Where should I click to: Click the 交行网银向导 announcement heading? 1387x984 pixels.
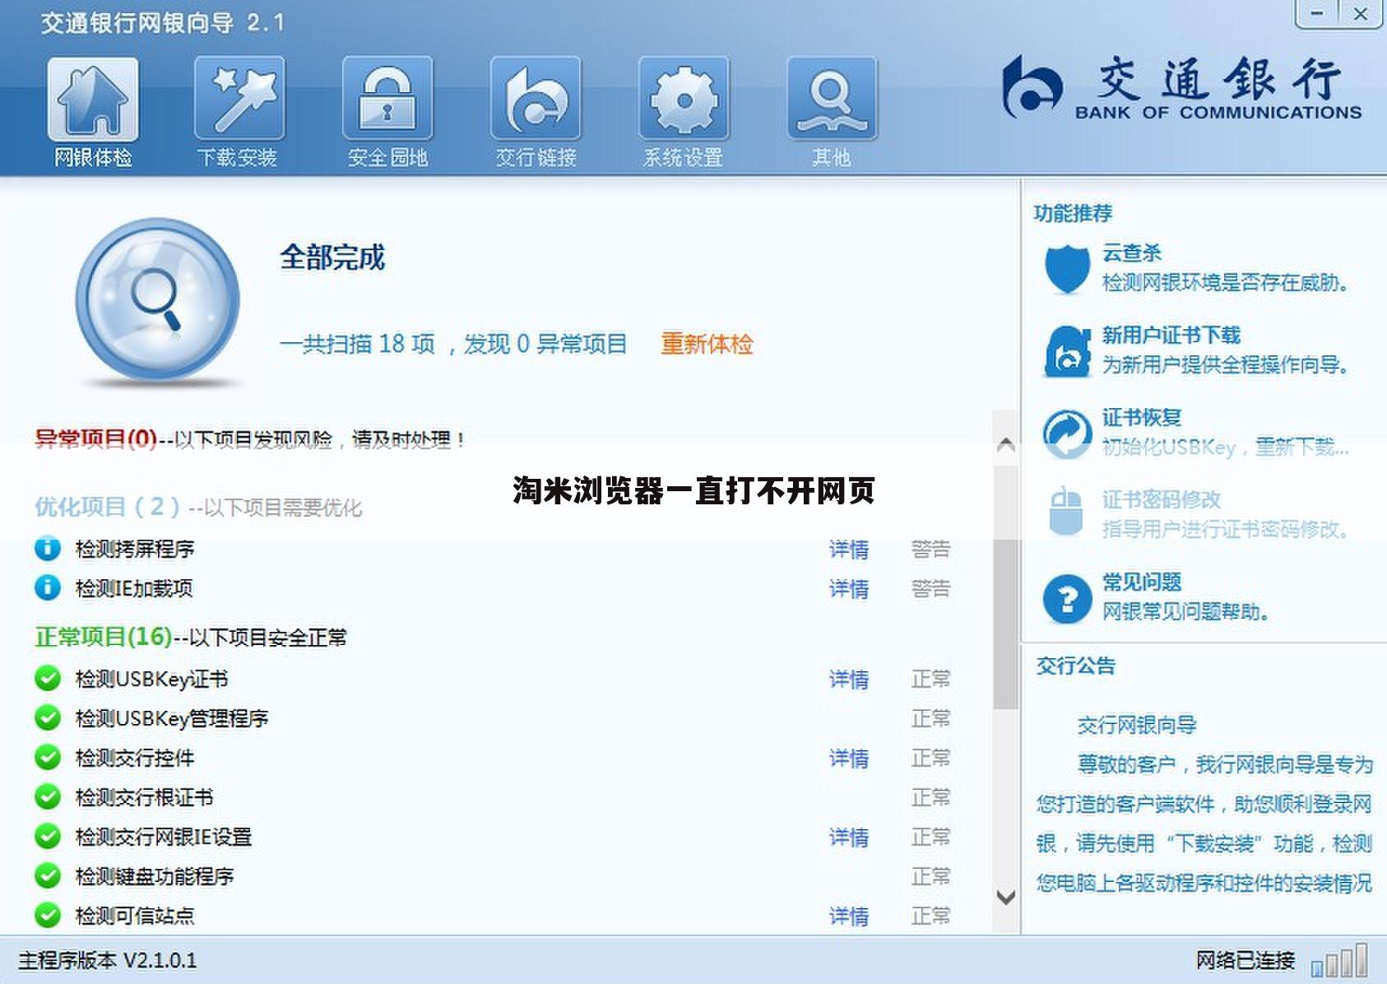pyautogui.click(x=1137, y=725)
